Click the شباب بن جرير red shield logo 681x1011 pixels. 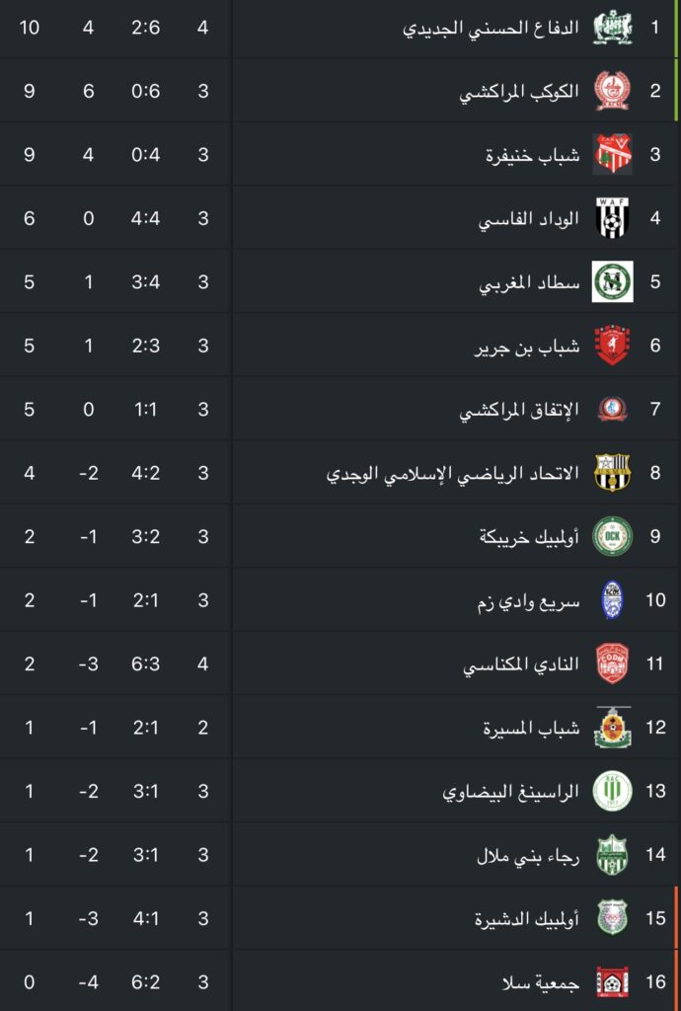(x=612, y=346)
